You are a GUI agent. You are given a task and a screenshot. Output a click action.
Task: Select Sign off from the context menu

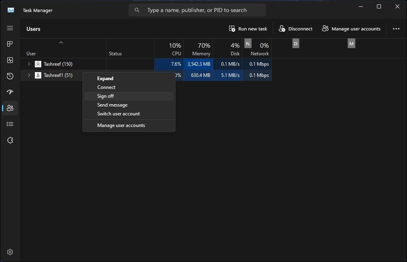[x=105, y=96]
